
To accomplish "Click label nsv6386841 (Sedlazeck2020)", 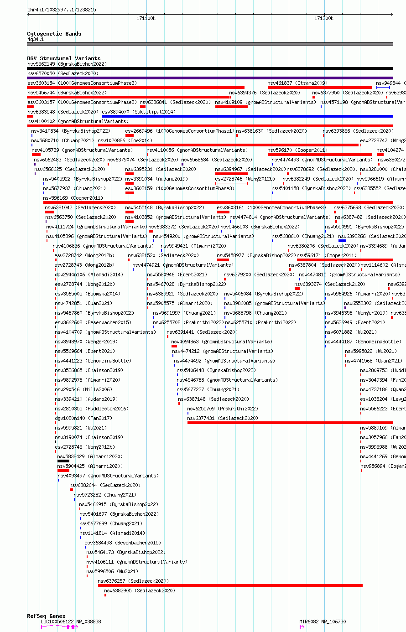I will pos(175,102).
